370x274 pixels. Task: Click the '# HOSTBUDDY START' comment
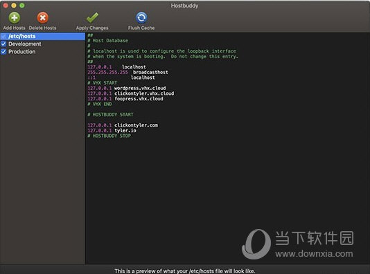click(110, 114)
